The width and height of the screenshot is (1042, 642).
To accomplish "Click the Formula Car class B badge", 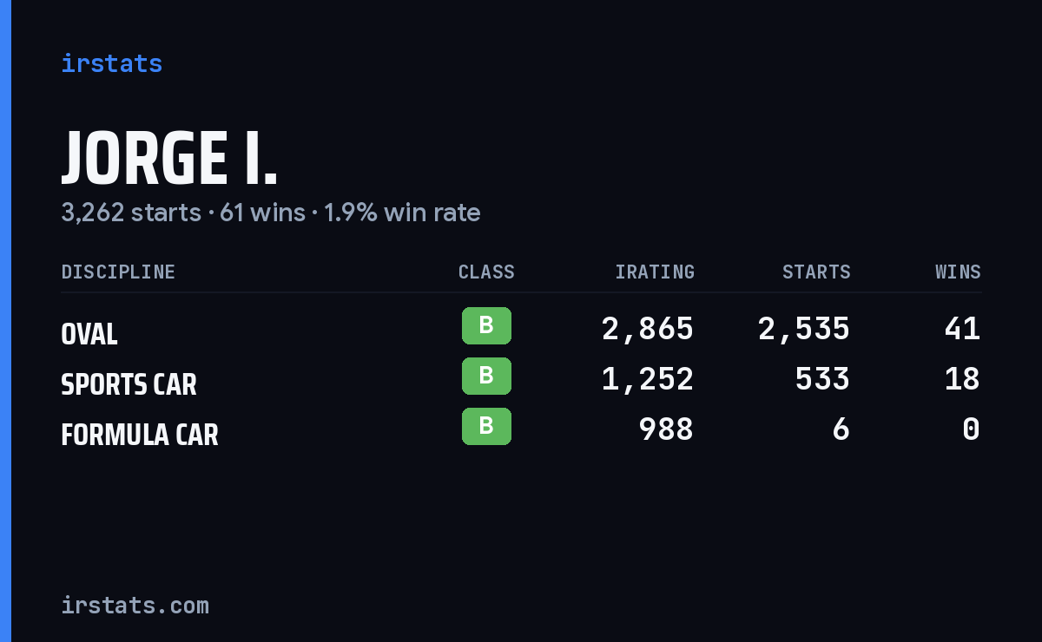I will coord(486,426).
